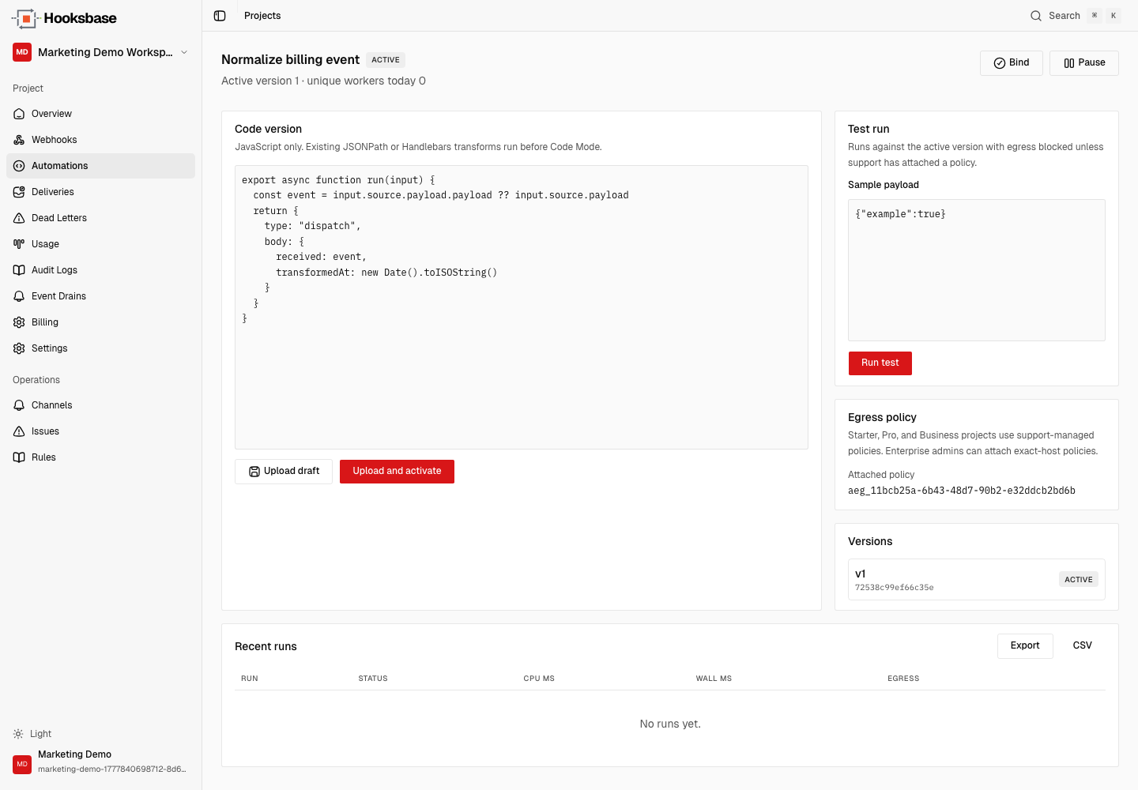Click the ACTIVE badge in v1 row

(x=1079, y=580)
